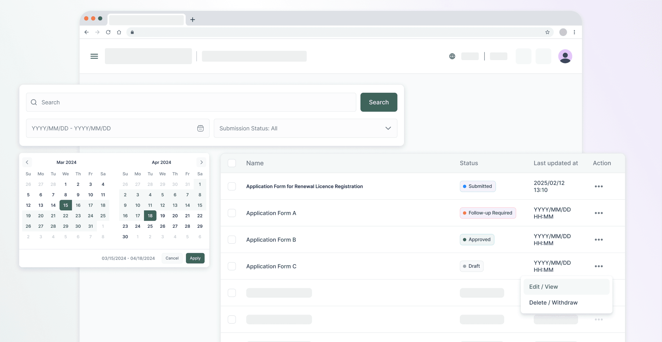Go to the previous month in the calendar
The height and width of the screenshot is (342, 662).
[27, 162]
